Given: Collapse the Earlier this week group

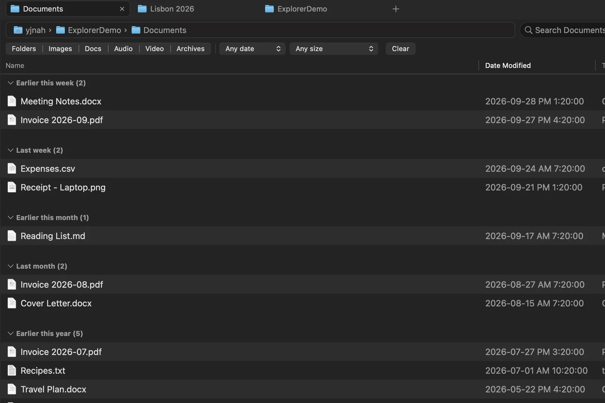Looking at the screenshot, I should pyautogui.click(x=10, y=83).
